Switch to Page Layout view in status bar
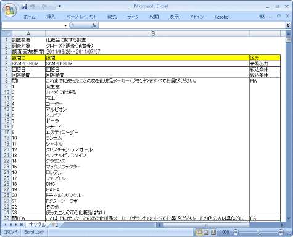 click(x=206, y=232)
